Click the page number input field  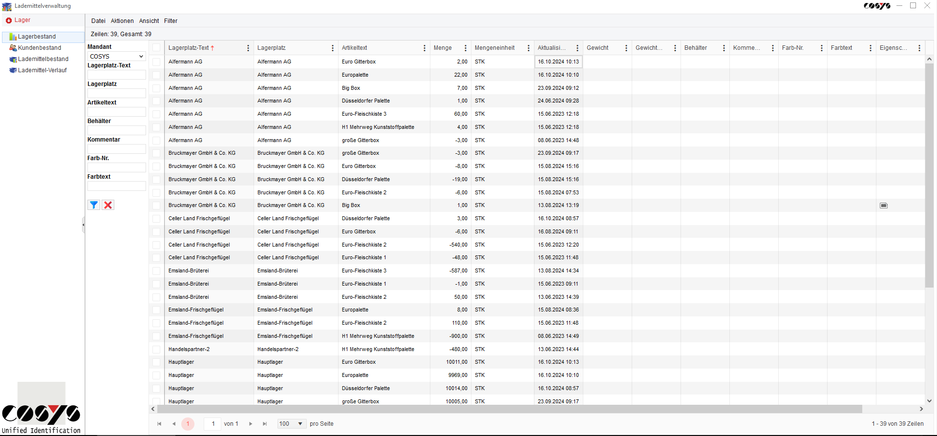(213, 424)
